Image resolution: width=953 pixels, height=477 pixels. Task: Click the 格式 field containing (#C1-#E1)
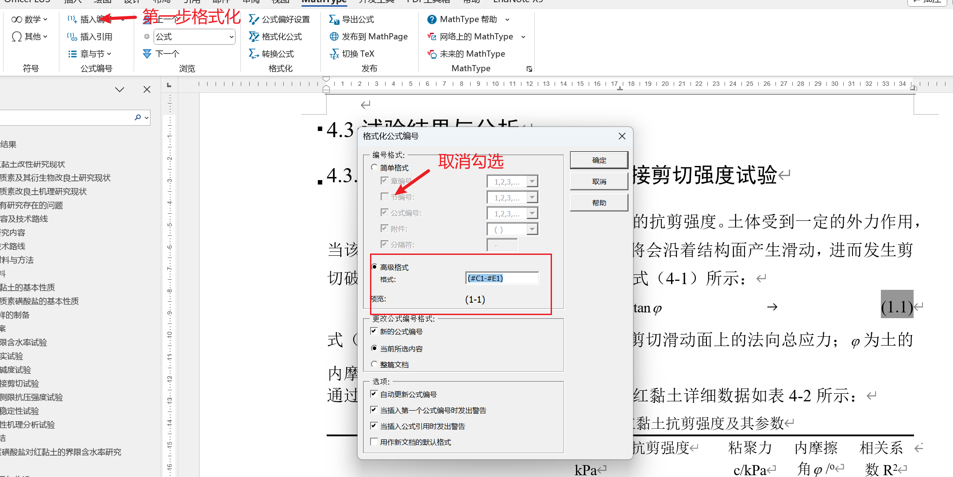click(x=502, y=278)
